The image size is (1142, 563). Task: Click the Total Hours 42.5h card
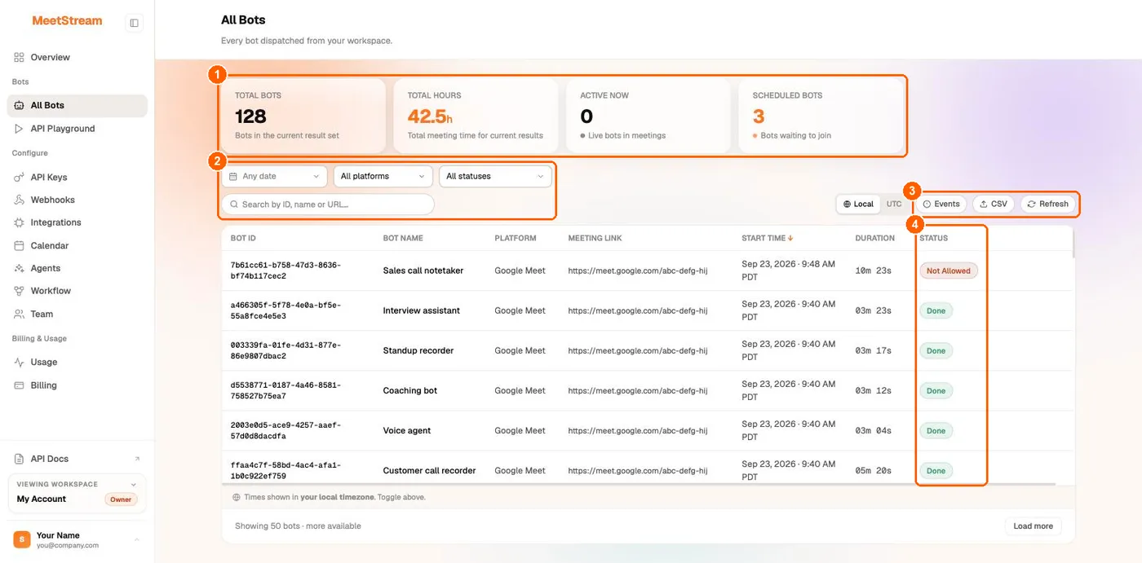point(476,116)
